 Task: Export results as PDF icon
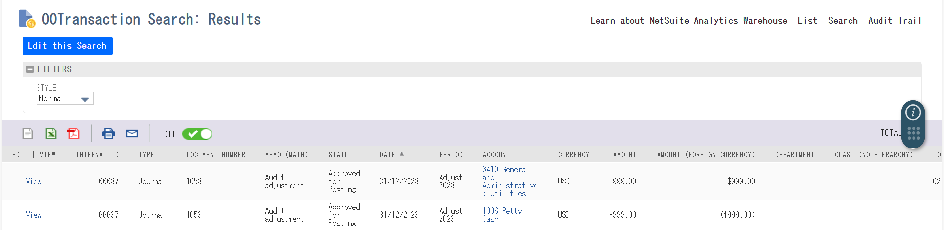coord(74,133)
